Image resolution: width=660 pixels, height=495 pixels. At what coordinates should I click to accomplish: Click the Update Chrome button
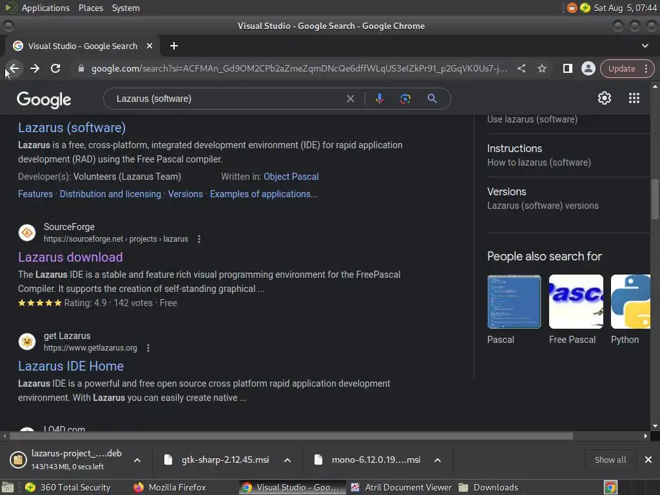621,68
